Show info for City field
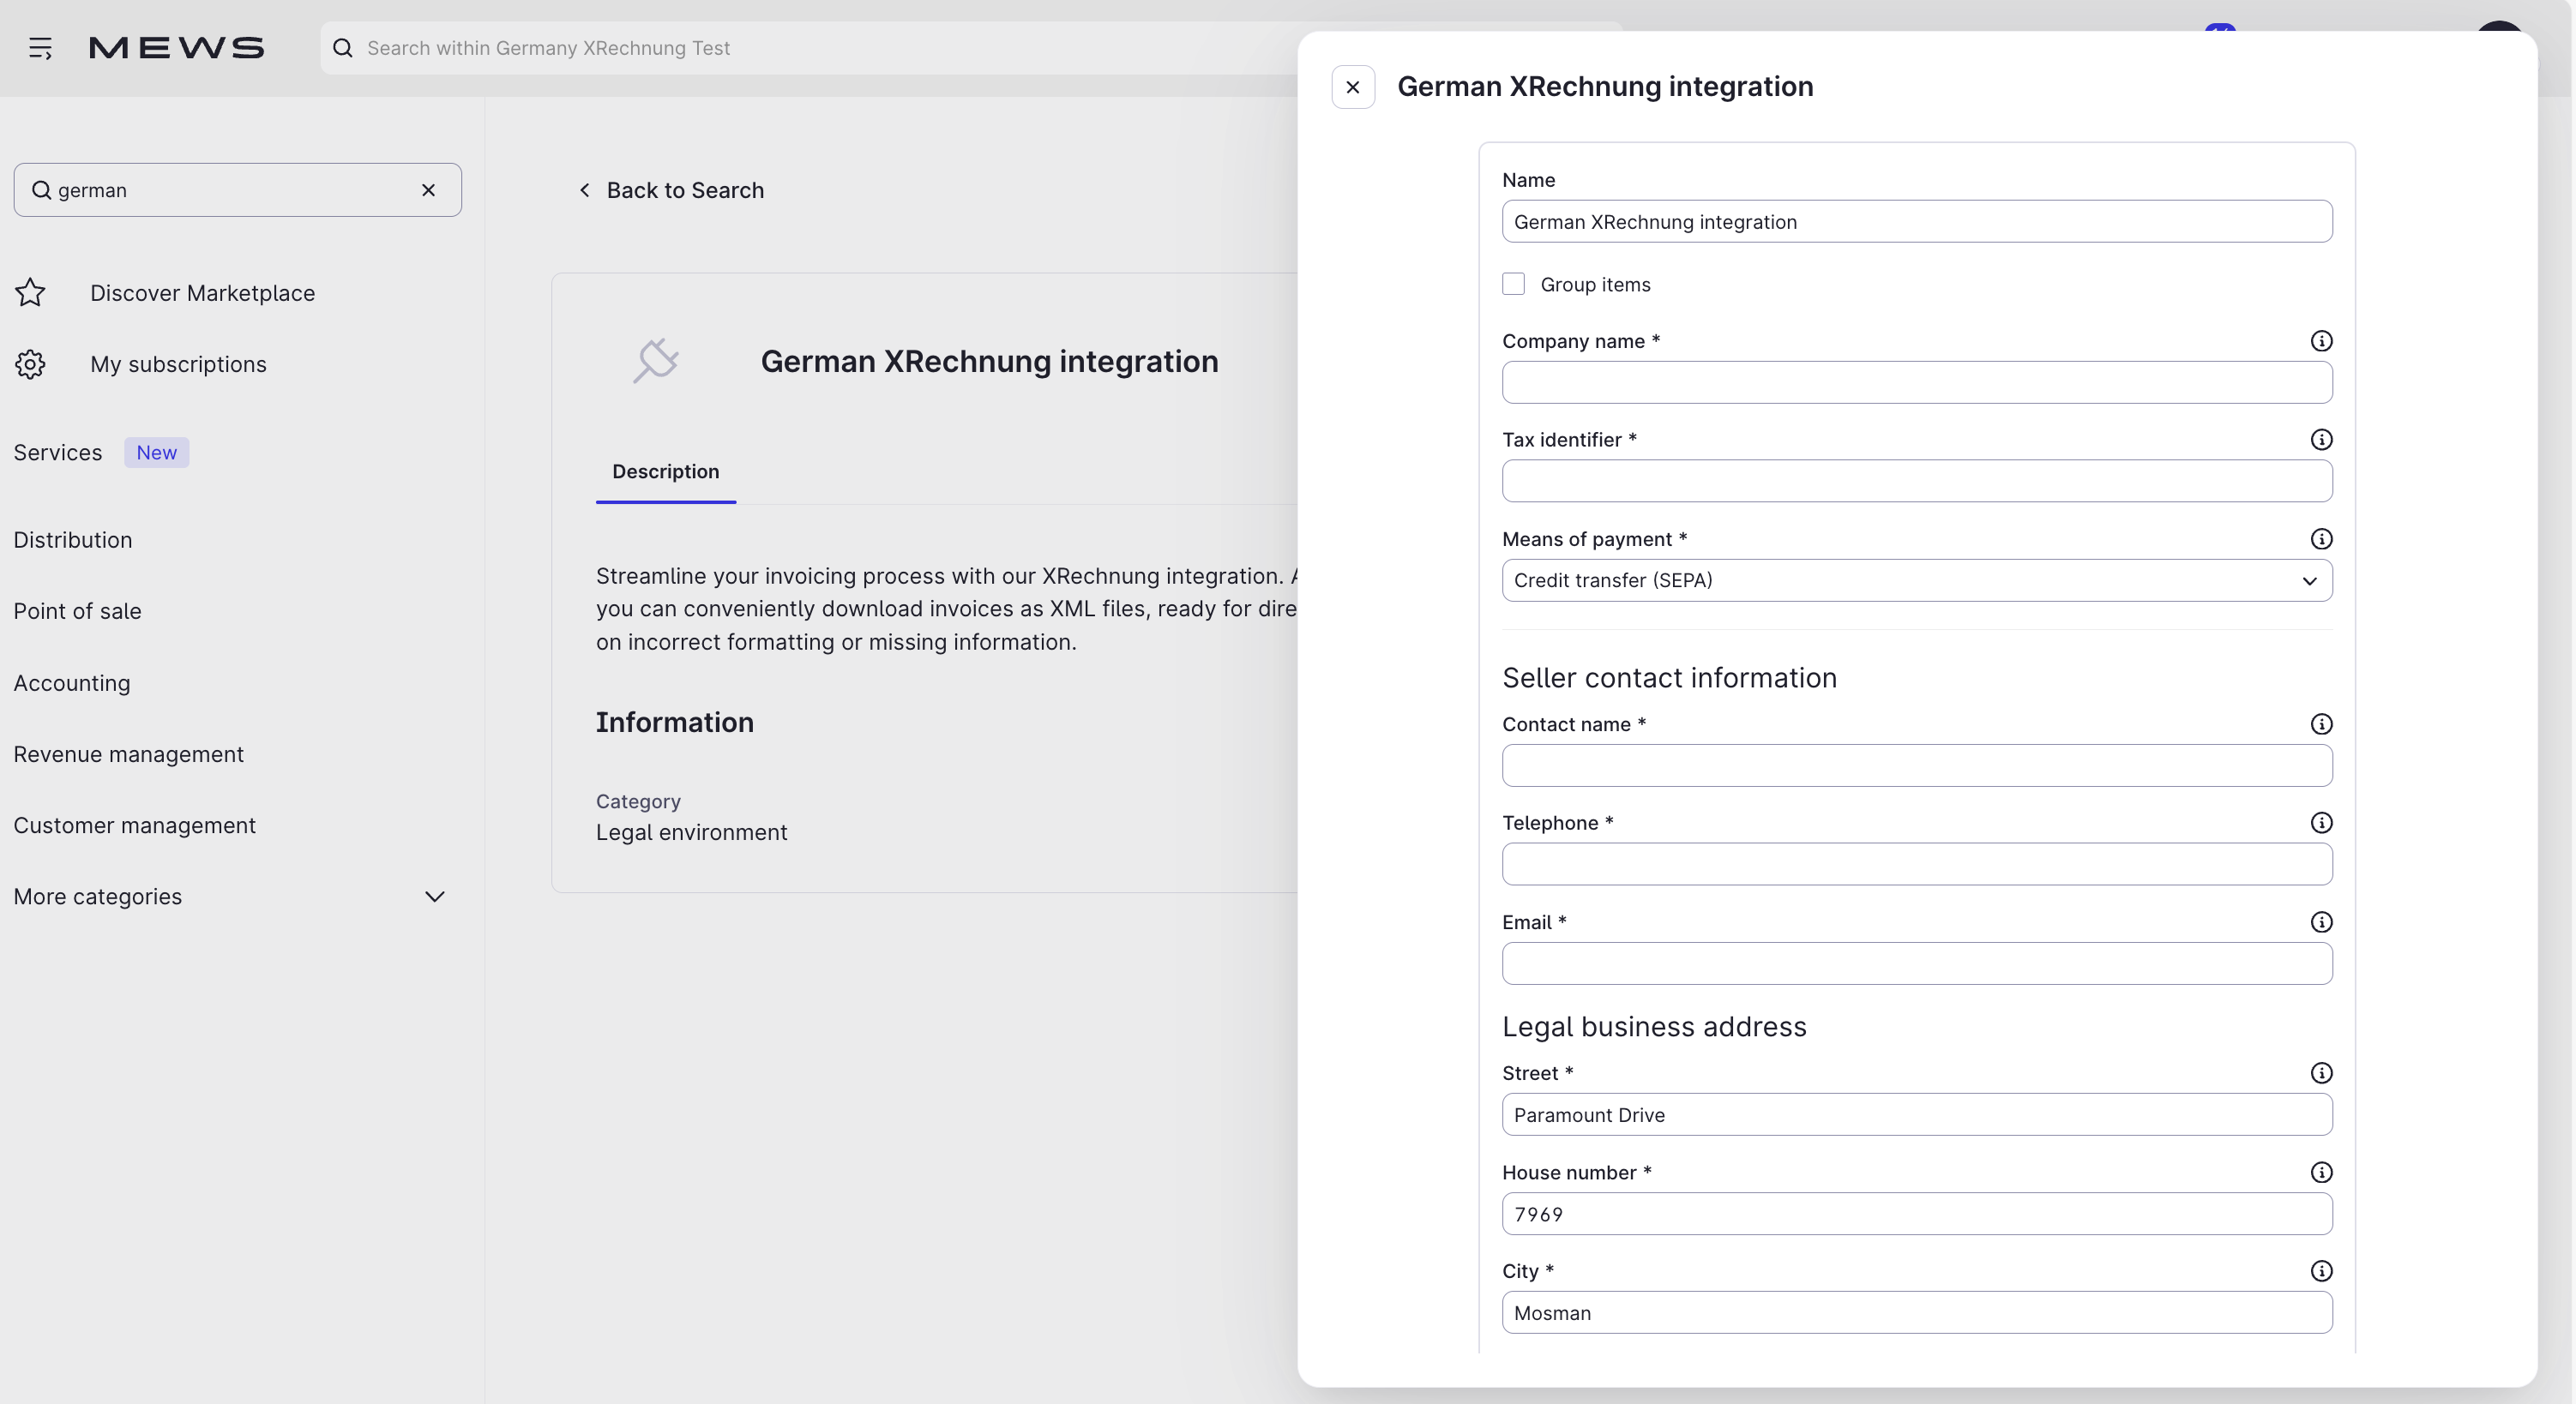 point(2321,1271)
